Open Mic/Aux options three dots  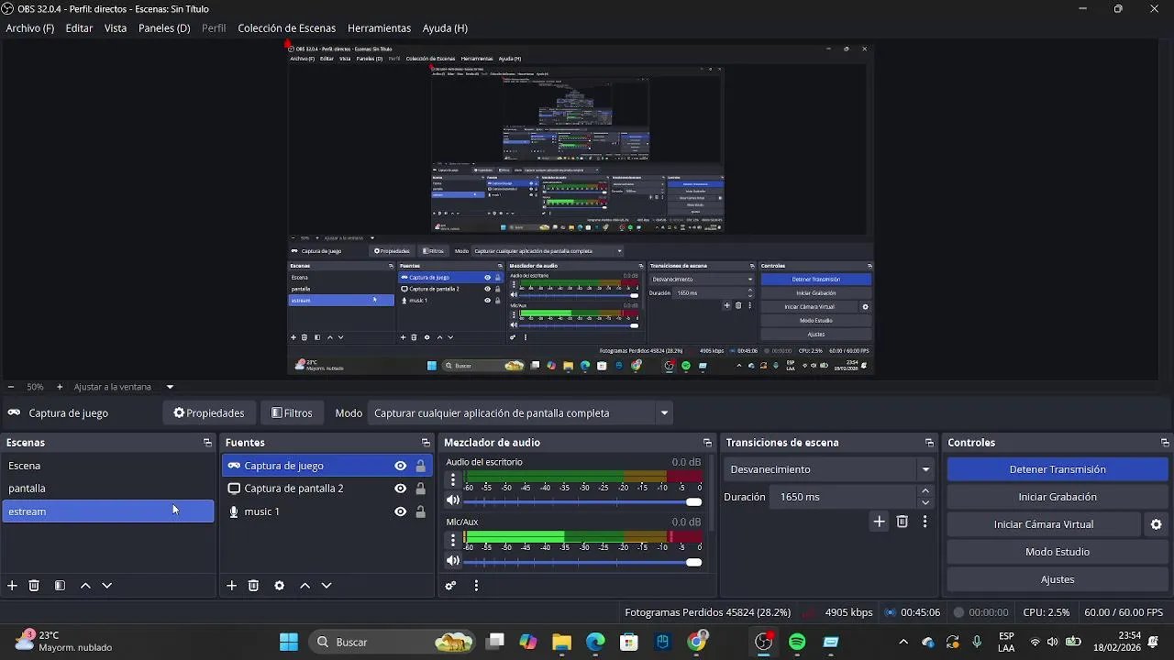click(452, 540)
